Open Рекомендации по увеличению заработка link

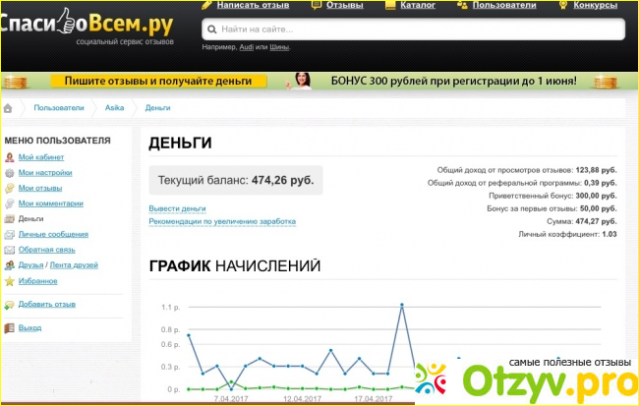pos(222,221)
